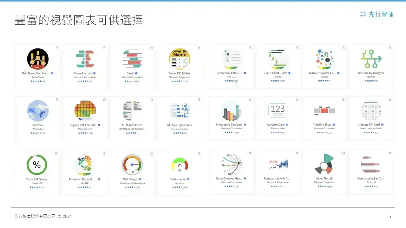The width and height of the screenshot is (406, 228).
Task: Click the Acorn Hill publisher name
Action: pyautogui.click(x=370, y=182)
